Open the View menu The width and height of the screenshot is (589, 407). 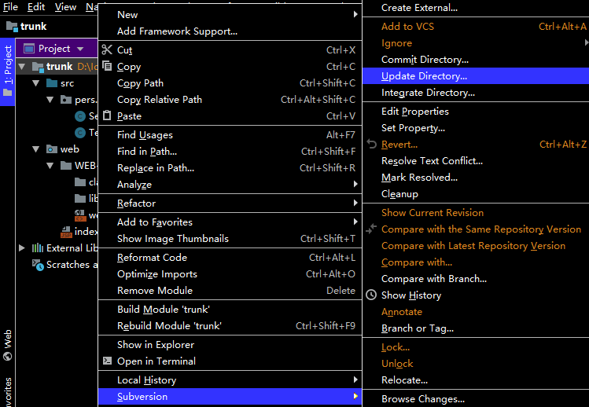[x=65, y=7]
